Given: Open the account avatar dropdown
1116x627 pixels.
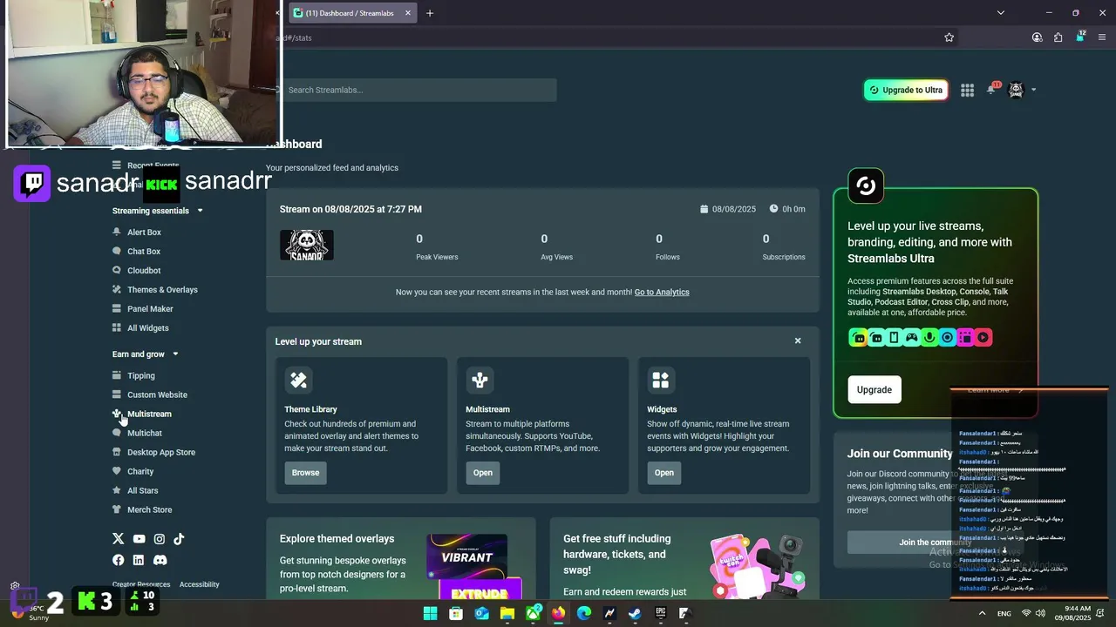Looking at the screenshot, I should (1022, 90).
